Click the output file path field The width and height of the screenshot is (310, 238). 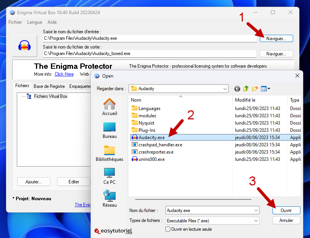coord(150,54)
